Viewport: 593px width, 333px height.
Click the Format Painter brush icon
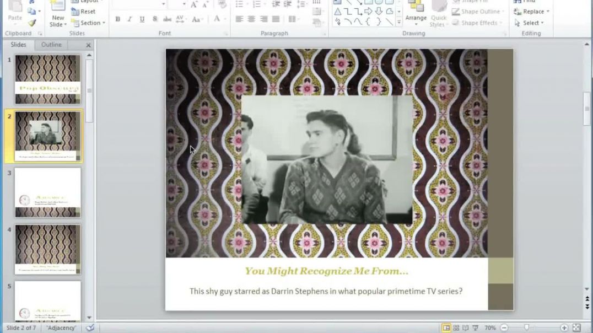pyautogui.click(x=32, y=23)
